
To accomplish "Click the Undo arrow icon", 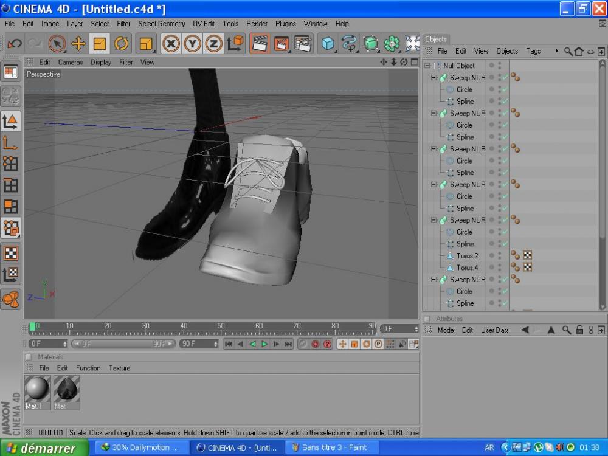I will [x=15, y=44].
